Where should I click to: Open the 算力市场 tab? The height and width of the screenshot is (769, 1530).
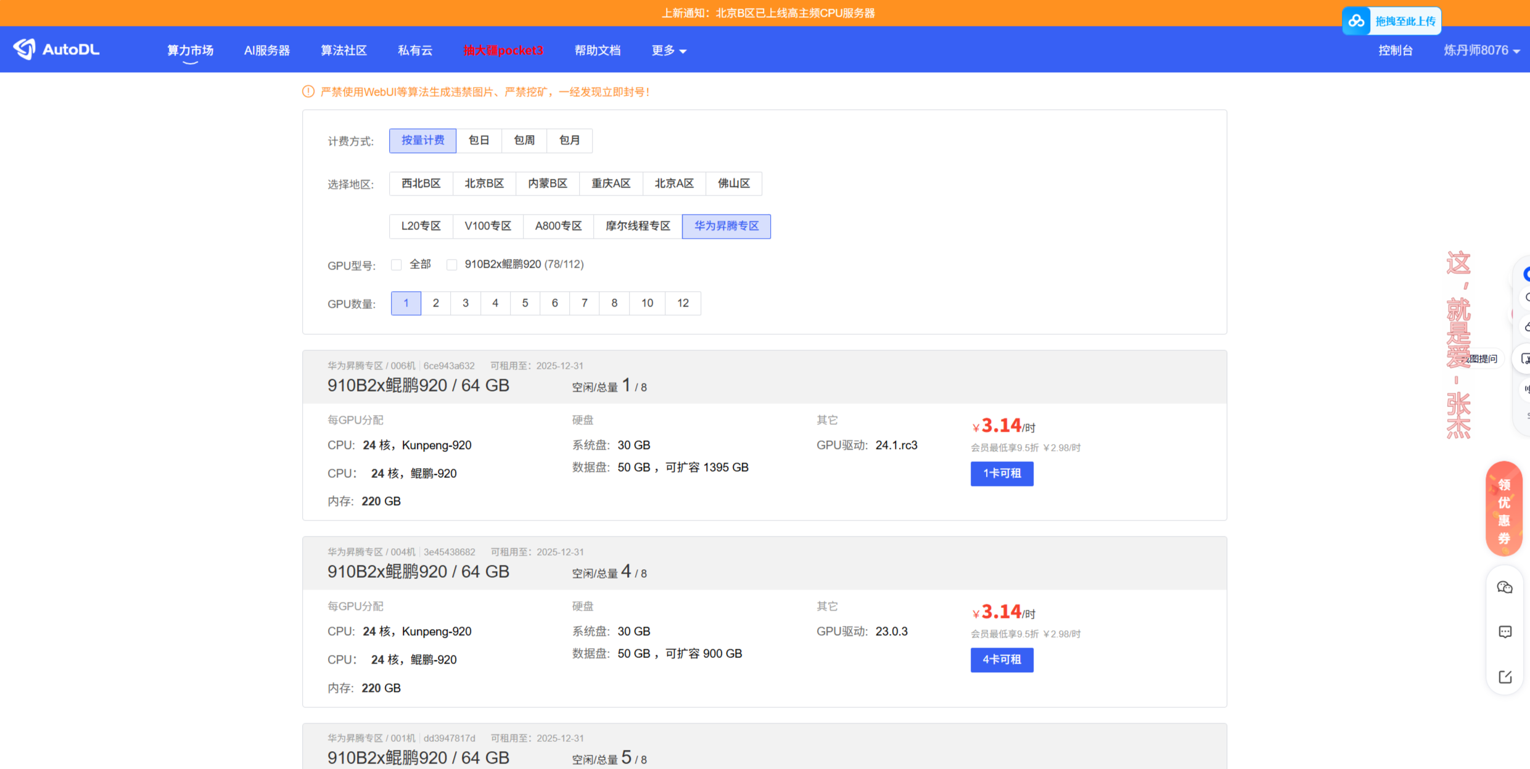pyautogui.click(x=191, y=51)
